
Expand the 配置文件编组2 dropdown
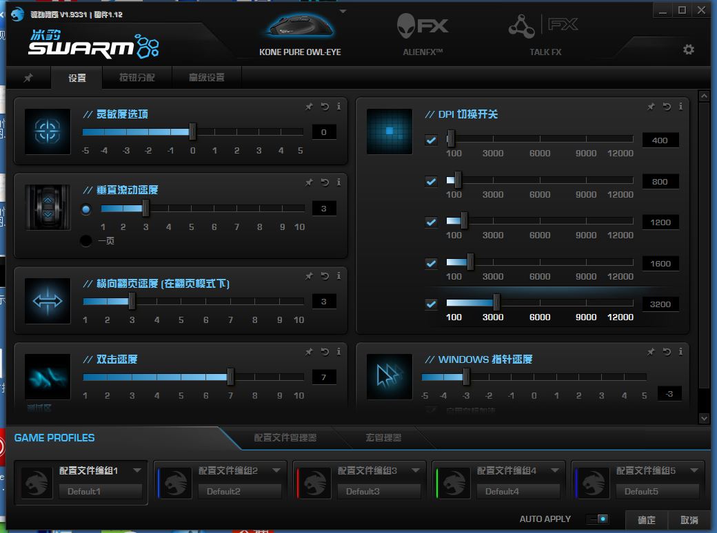[276, 470]
